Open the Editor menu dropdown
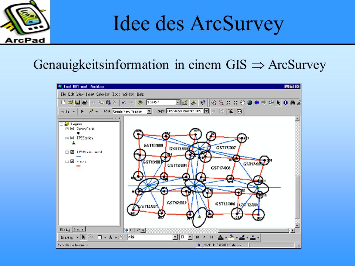Screen dimensions: 355x266 tap(67, 111)
